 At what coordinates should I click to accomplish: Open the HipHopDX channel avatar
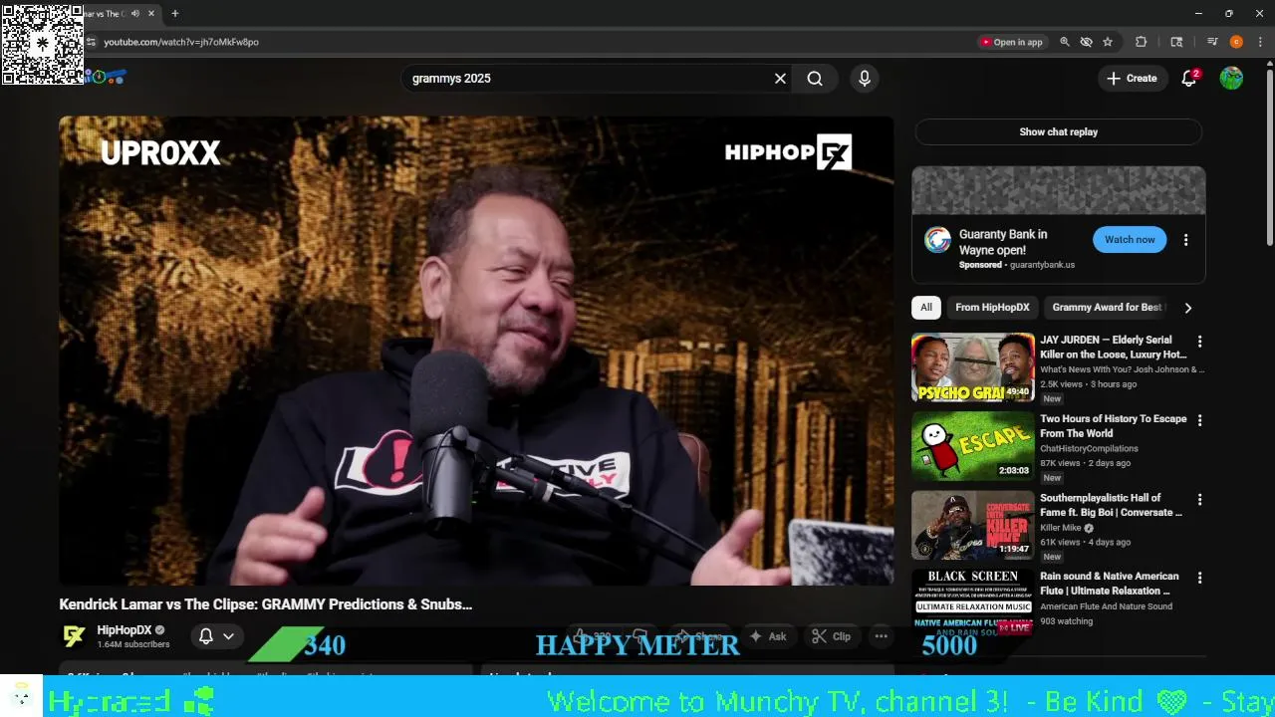[x=74, y=636]
